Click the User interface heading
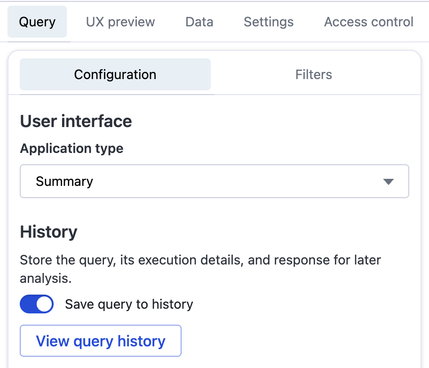 tap(76, 121)
